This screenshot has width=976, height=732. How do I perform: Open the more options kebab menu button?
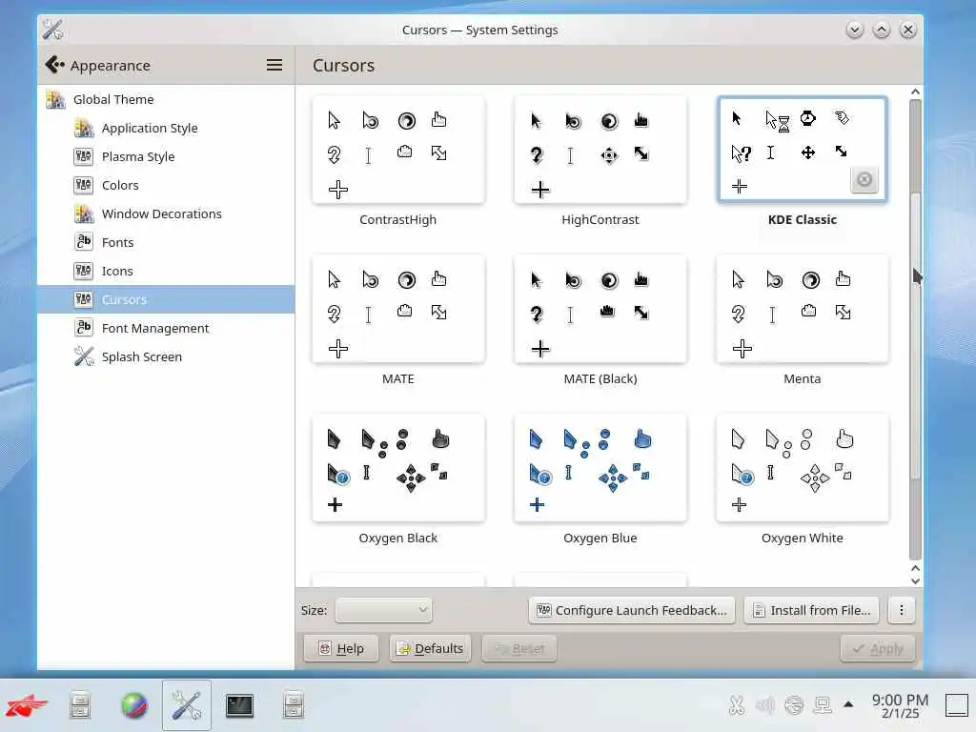tap(902, 610)
